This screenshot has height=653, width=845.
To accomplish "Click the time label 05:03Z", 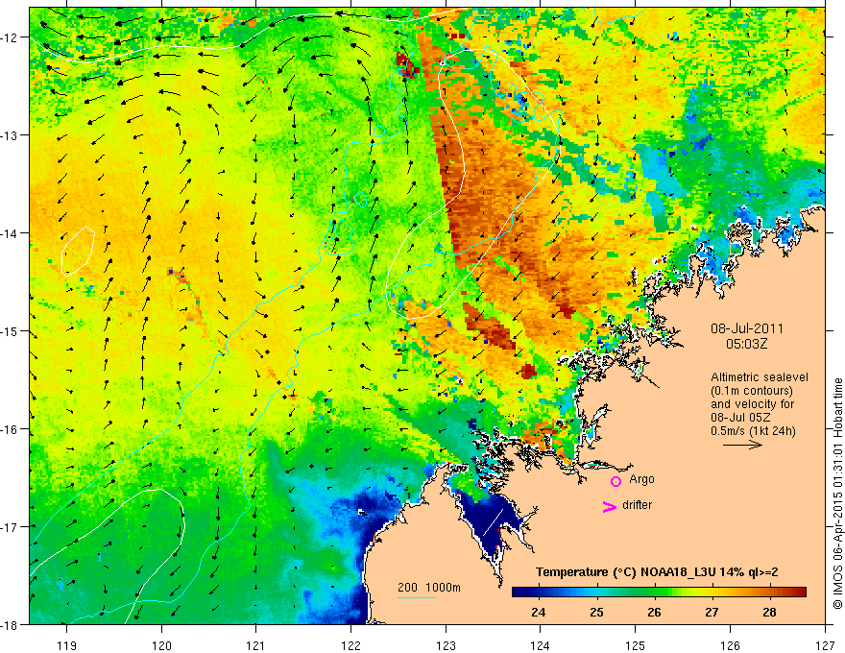I will 746,344.
